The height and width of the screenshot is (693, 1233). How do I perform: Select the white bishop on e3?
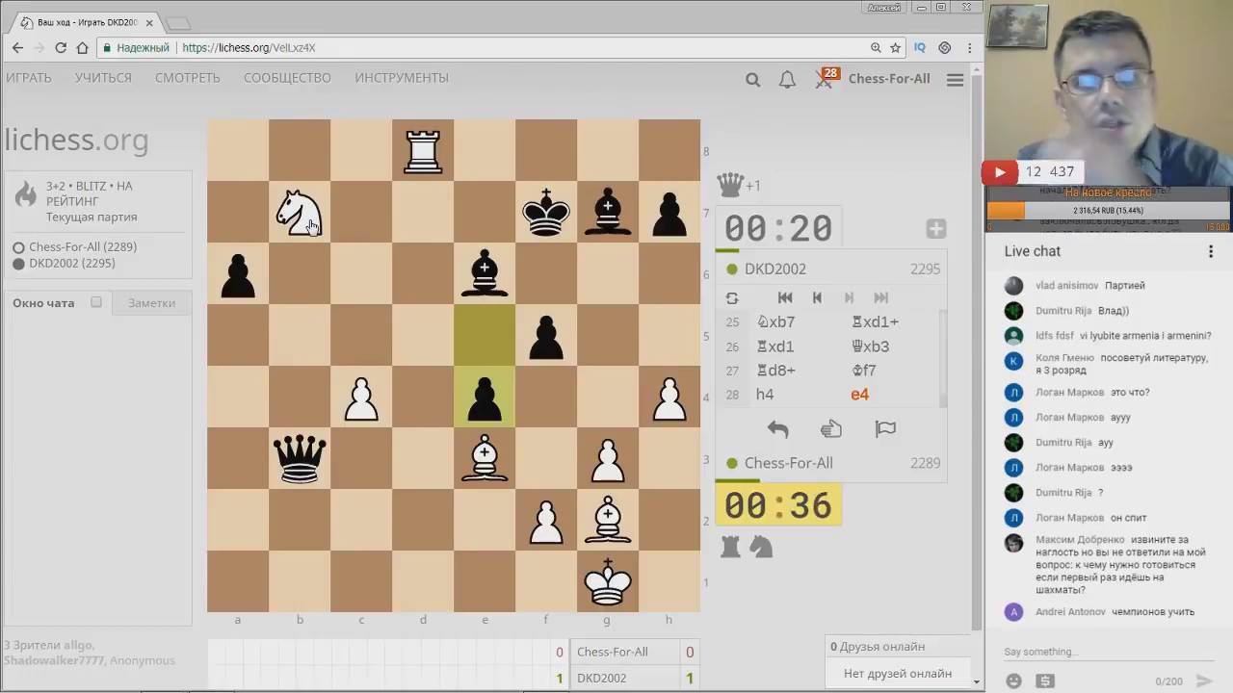click(485, 458)
